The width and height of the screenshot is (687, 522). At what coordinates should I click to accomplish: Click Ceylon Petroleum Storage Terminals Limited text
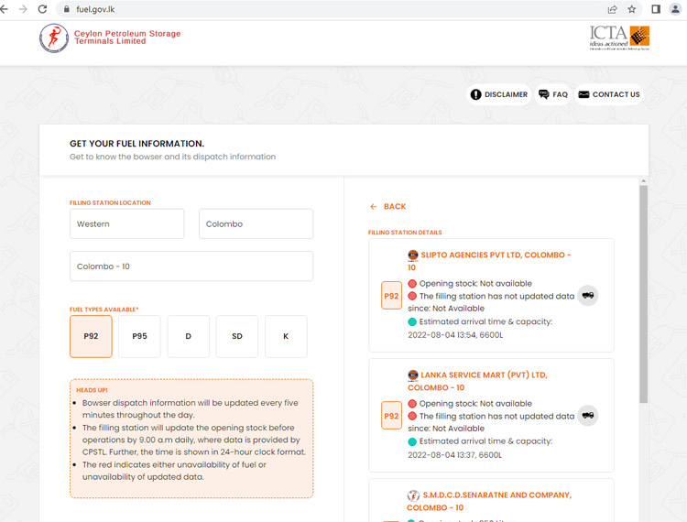coord(127,38)
